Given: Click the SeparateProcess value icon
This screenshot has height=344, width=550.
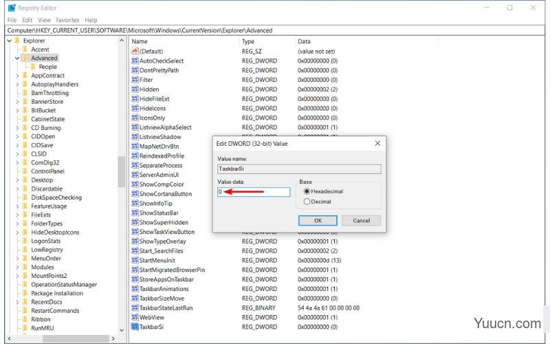Looking at the screenshot, I should (135, 165).
